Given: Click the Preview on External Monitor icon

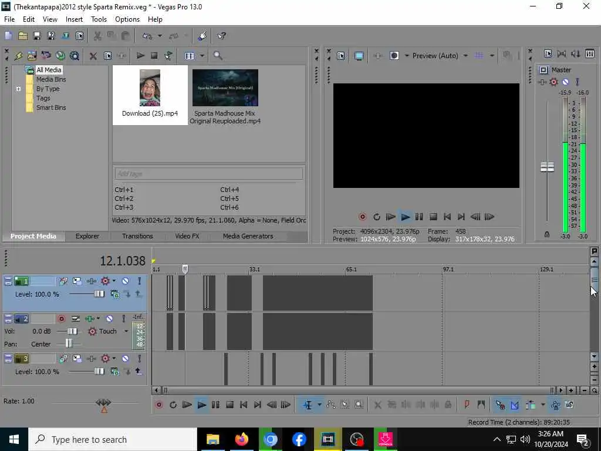Looking at the screenshot, I should 359,56.
